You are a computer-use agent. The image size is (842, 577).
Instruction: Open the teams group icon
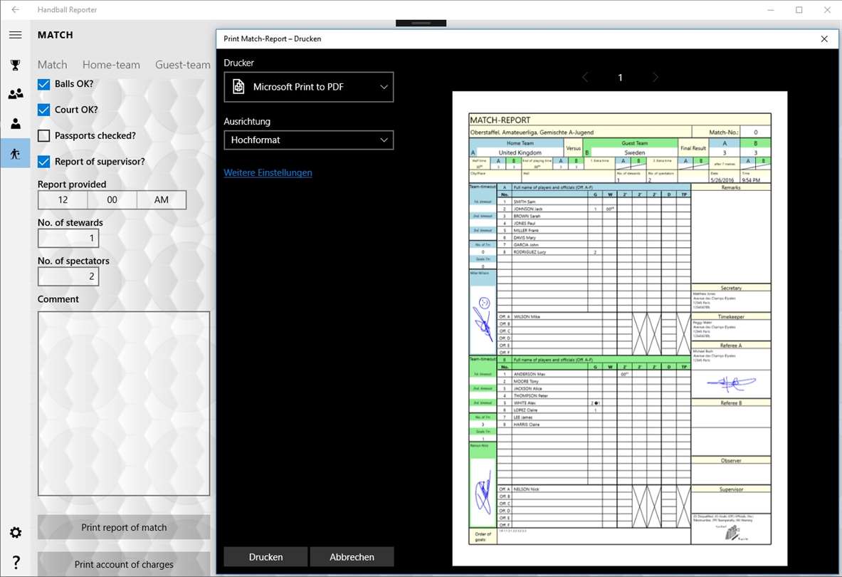tap(16, 94)
